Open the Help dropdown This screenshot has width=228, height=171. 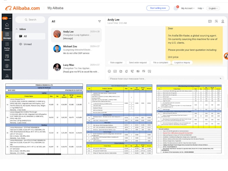(x=201, y=8)
